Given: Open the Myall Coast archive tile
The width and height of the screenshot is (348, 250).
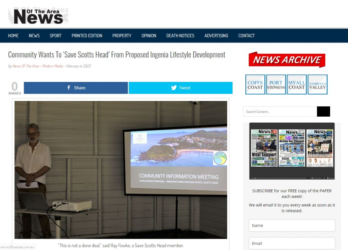Looking at the screenshot, I should click(x=297, y=84).
